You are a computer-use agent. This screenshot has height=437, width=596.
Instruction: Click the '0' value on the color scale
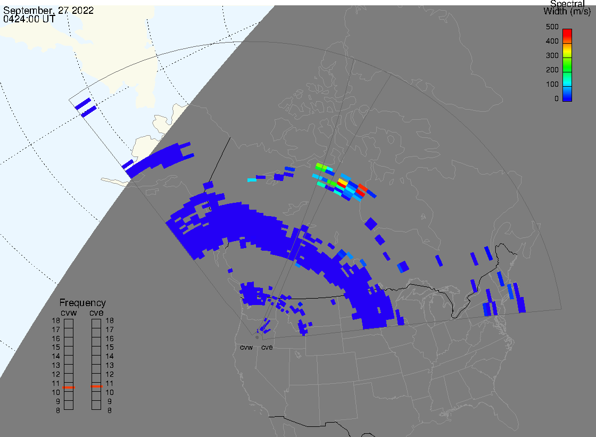tap(557, 98)
